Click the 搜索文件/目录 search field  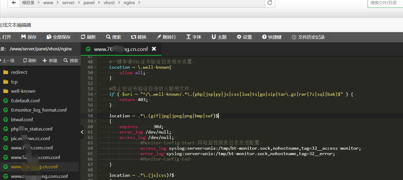point(385,3)
